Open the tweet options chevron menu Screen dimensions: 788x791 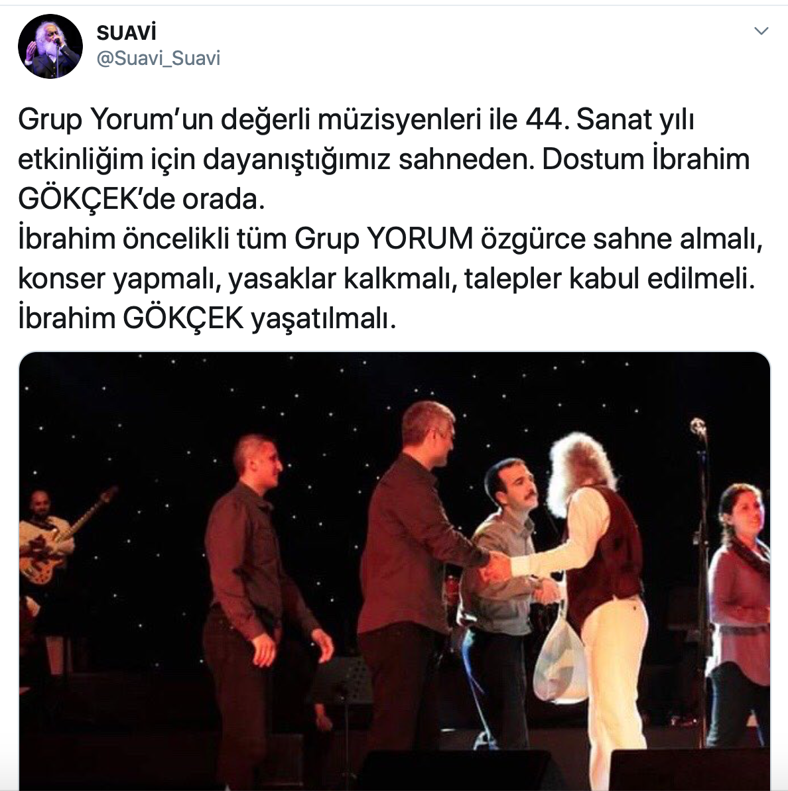coord(761,31)
